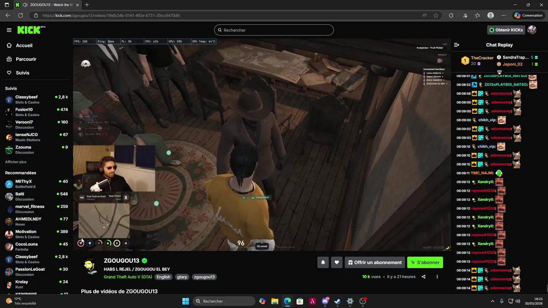Open browser extensions icon
Screen dimensions: 548x308
451,15
